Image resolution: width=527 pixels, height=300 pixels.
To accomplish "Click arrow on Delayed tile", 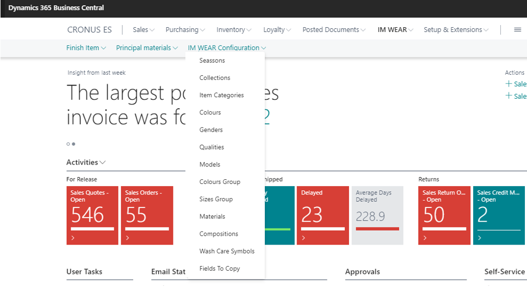I will point(303,238).
